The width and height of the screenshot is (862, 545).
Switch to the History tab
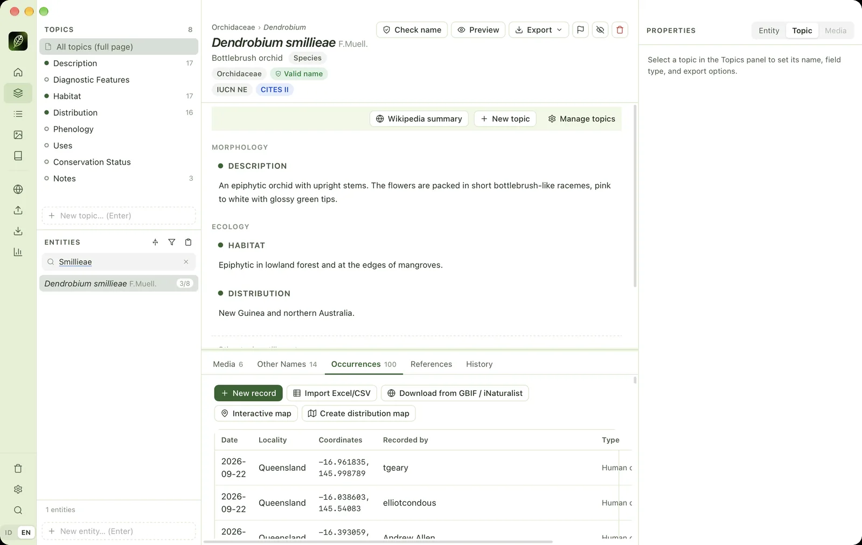tap(479, 364)
